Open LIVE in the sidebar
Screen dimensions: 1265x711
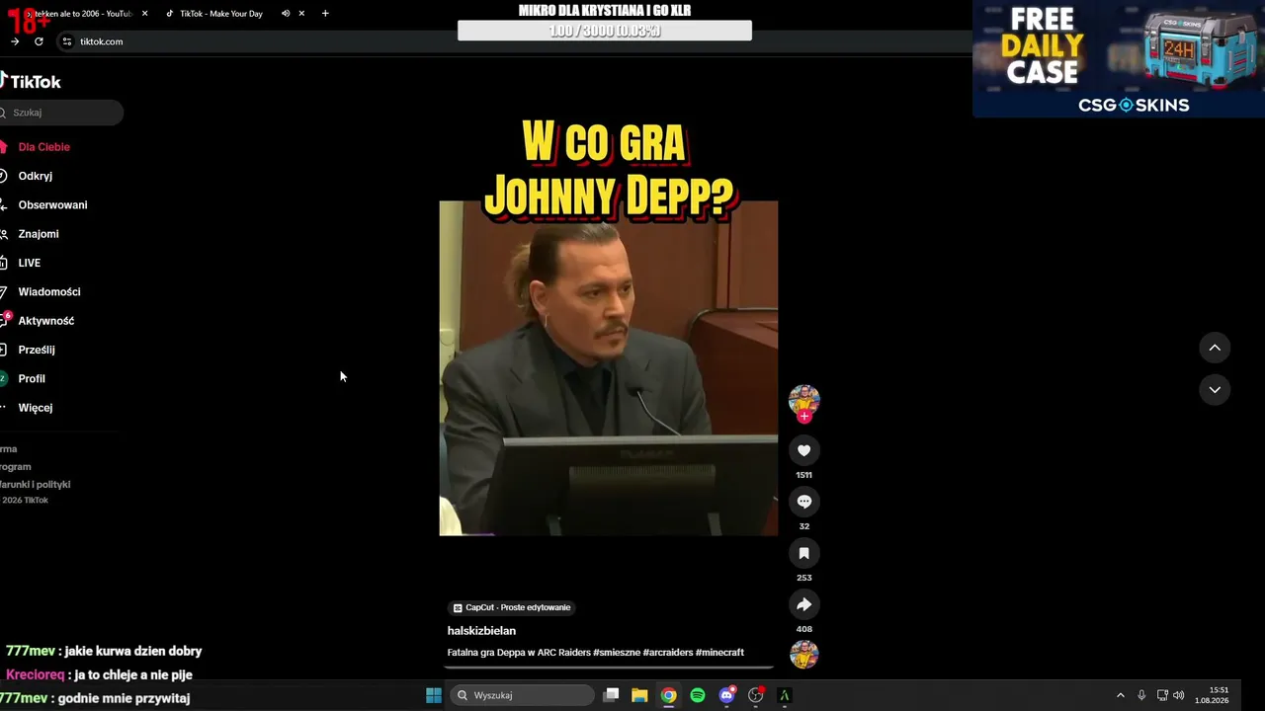pos(29,263)
